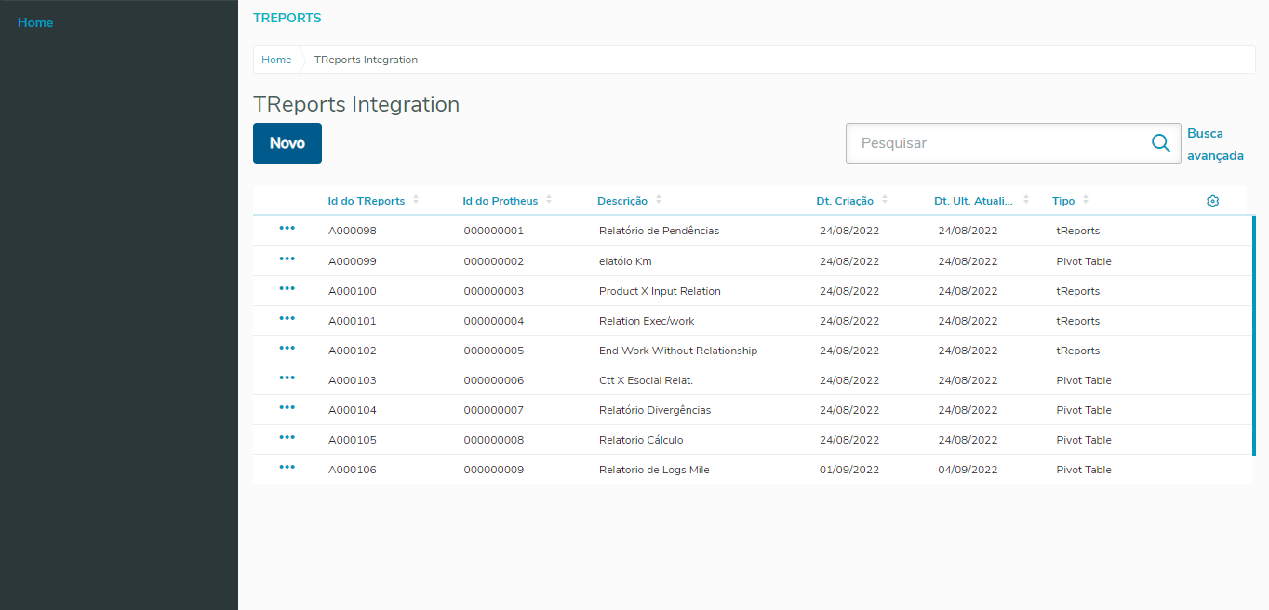The width and height of the screenshot is (1269, 610).
Task: Show actions for A000103 row
Action: (287, 378)
